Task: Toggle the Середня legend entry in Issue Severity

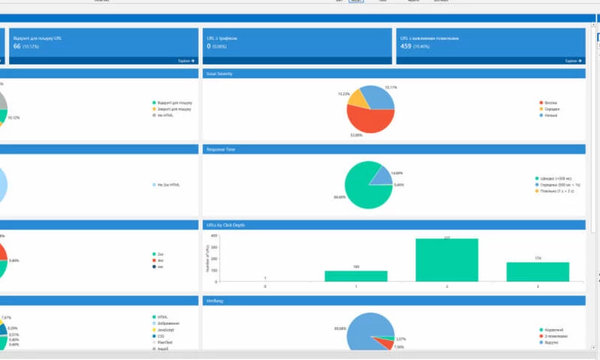Action: click(551, 109)
